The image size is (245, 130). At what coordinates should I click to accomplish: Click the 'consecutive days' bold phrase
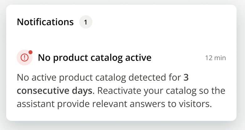click(55, 91)
